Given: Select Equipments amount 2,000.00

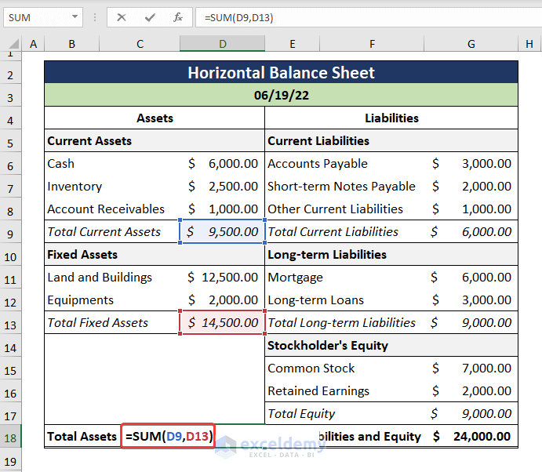Looking at the screenshot, I should [222, 300].
